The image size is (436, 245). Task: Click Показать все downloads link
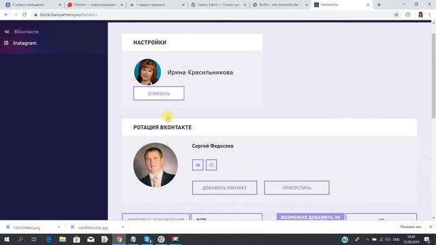410,227
